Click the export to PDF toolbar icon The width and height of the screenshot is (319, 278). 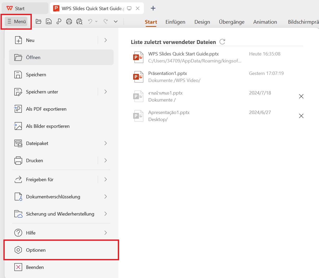click(x=59, y=22)
